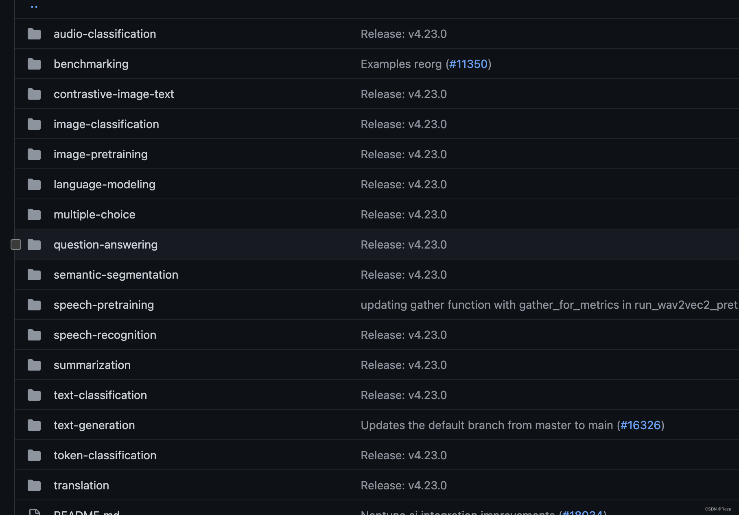
Task: Click the multiple-choice folder icon
Action: (34, 214)
